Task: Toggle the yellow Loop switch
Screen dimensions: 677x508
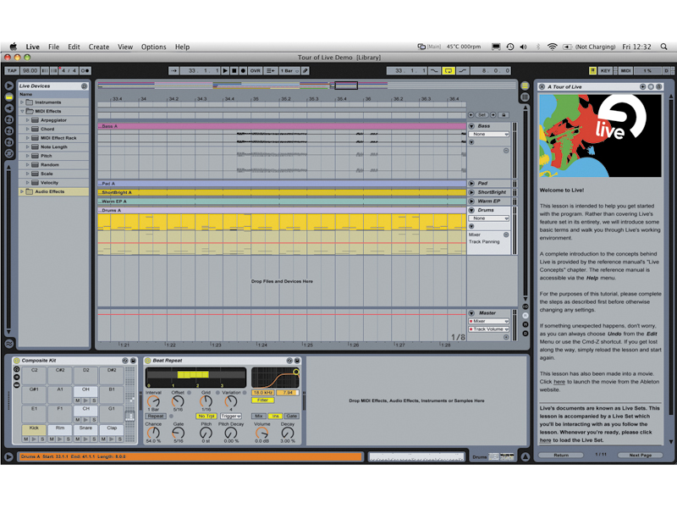Action: (x=449, y=70)
